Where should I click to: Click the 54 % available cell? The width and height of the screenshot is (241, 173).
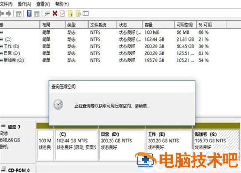(203, 60)
